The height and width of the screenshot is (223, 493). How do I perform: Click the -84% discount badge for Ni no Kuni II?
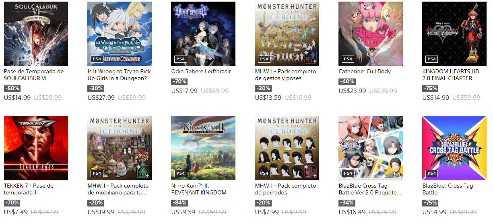point(179,203)
